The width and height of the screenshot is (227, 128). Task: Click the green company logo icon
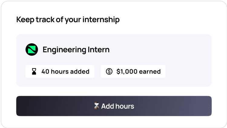click(32, 50)
